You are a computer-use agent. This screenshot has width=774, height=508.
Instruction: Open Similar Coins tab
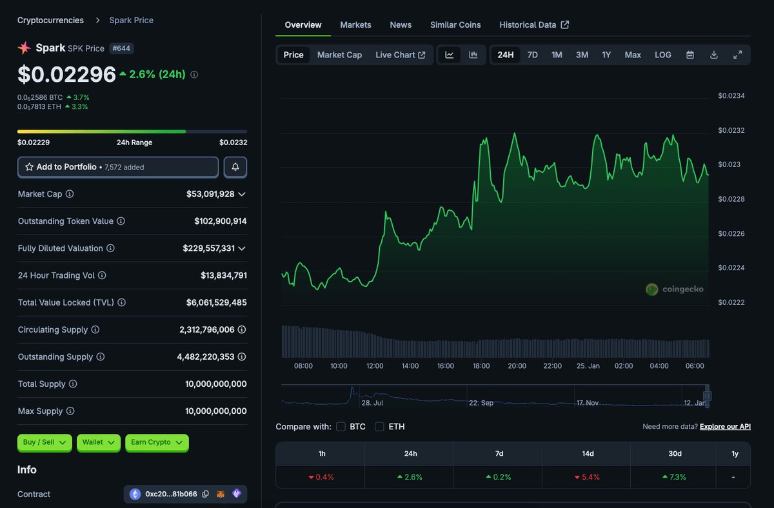pyautogui.click(x=455, y=24)
